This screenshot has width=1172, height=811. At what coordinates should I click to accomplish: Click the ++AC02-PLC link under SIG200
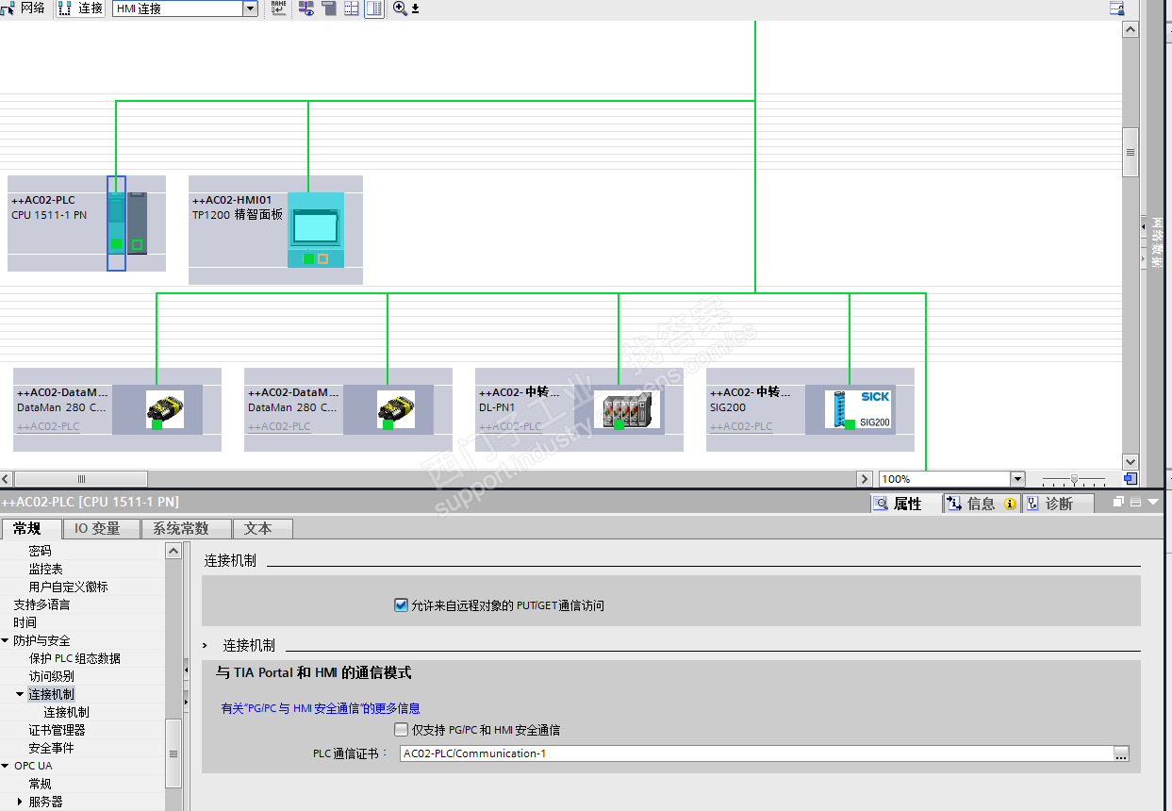tap(741, 426)
